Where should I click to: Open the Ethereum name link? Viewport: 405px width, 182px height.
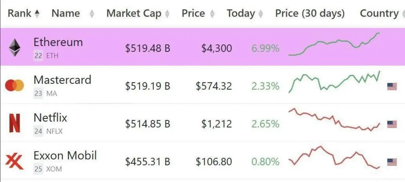[x=58, y=42]
